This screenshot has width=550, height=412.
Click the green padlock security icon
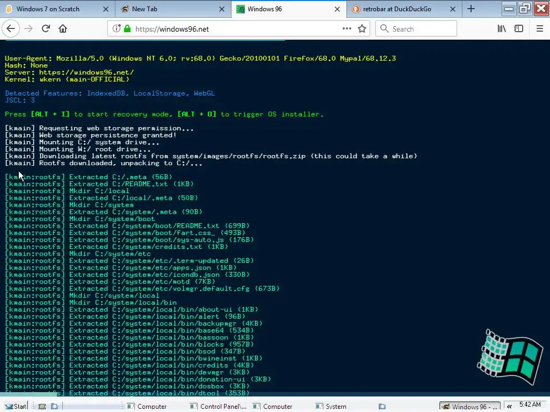[127, 29]
